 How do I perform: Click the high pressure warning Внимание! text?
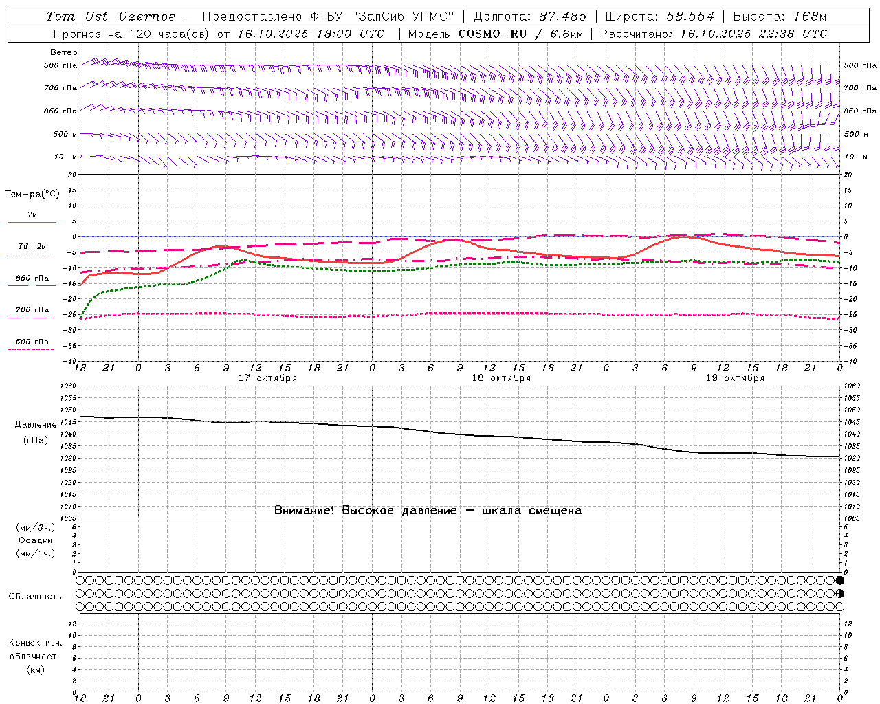pos(428,510)
